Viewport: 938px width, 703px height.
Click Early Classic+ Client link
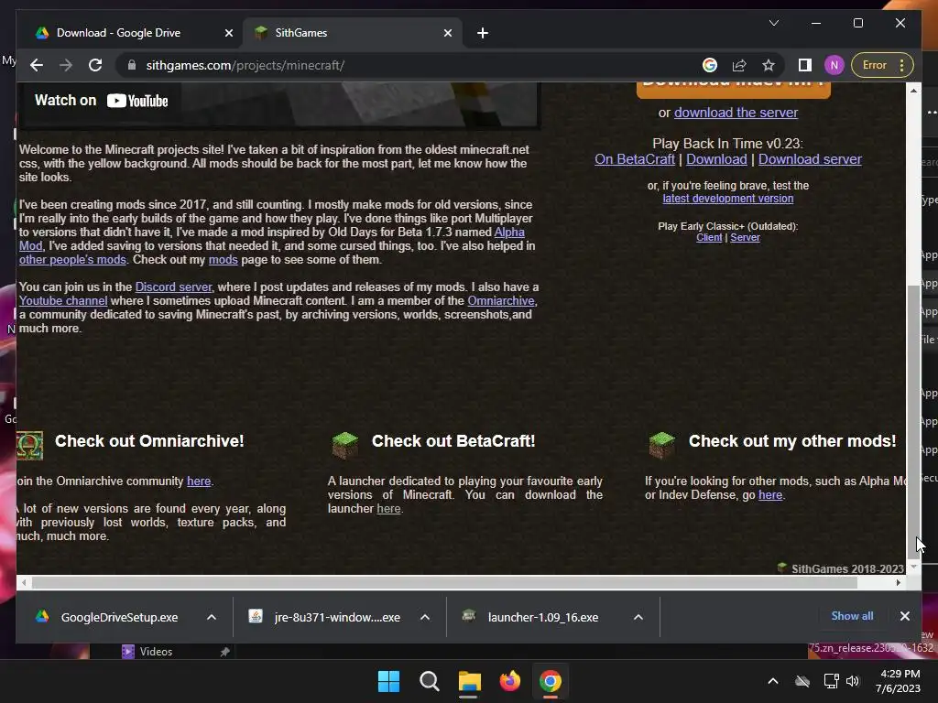709,237
